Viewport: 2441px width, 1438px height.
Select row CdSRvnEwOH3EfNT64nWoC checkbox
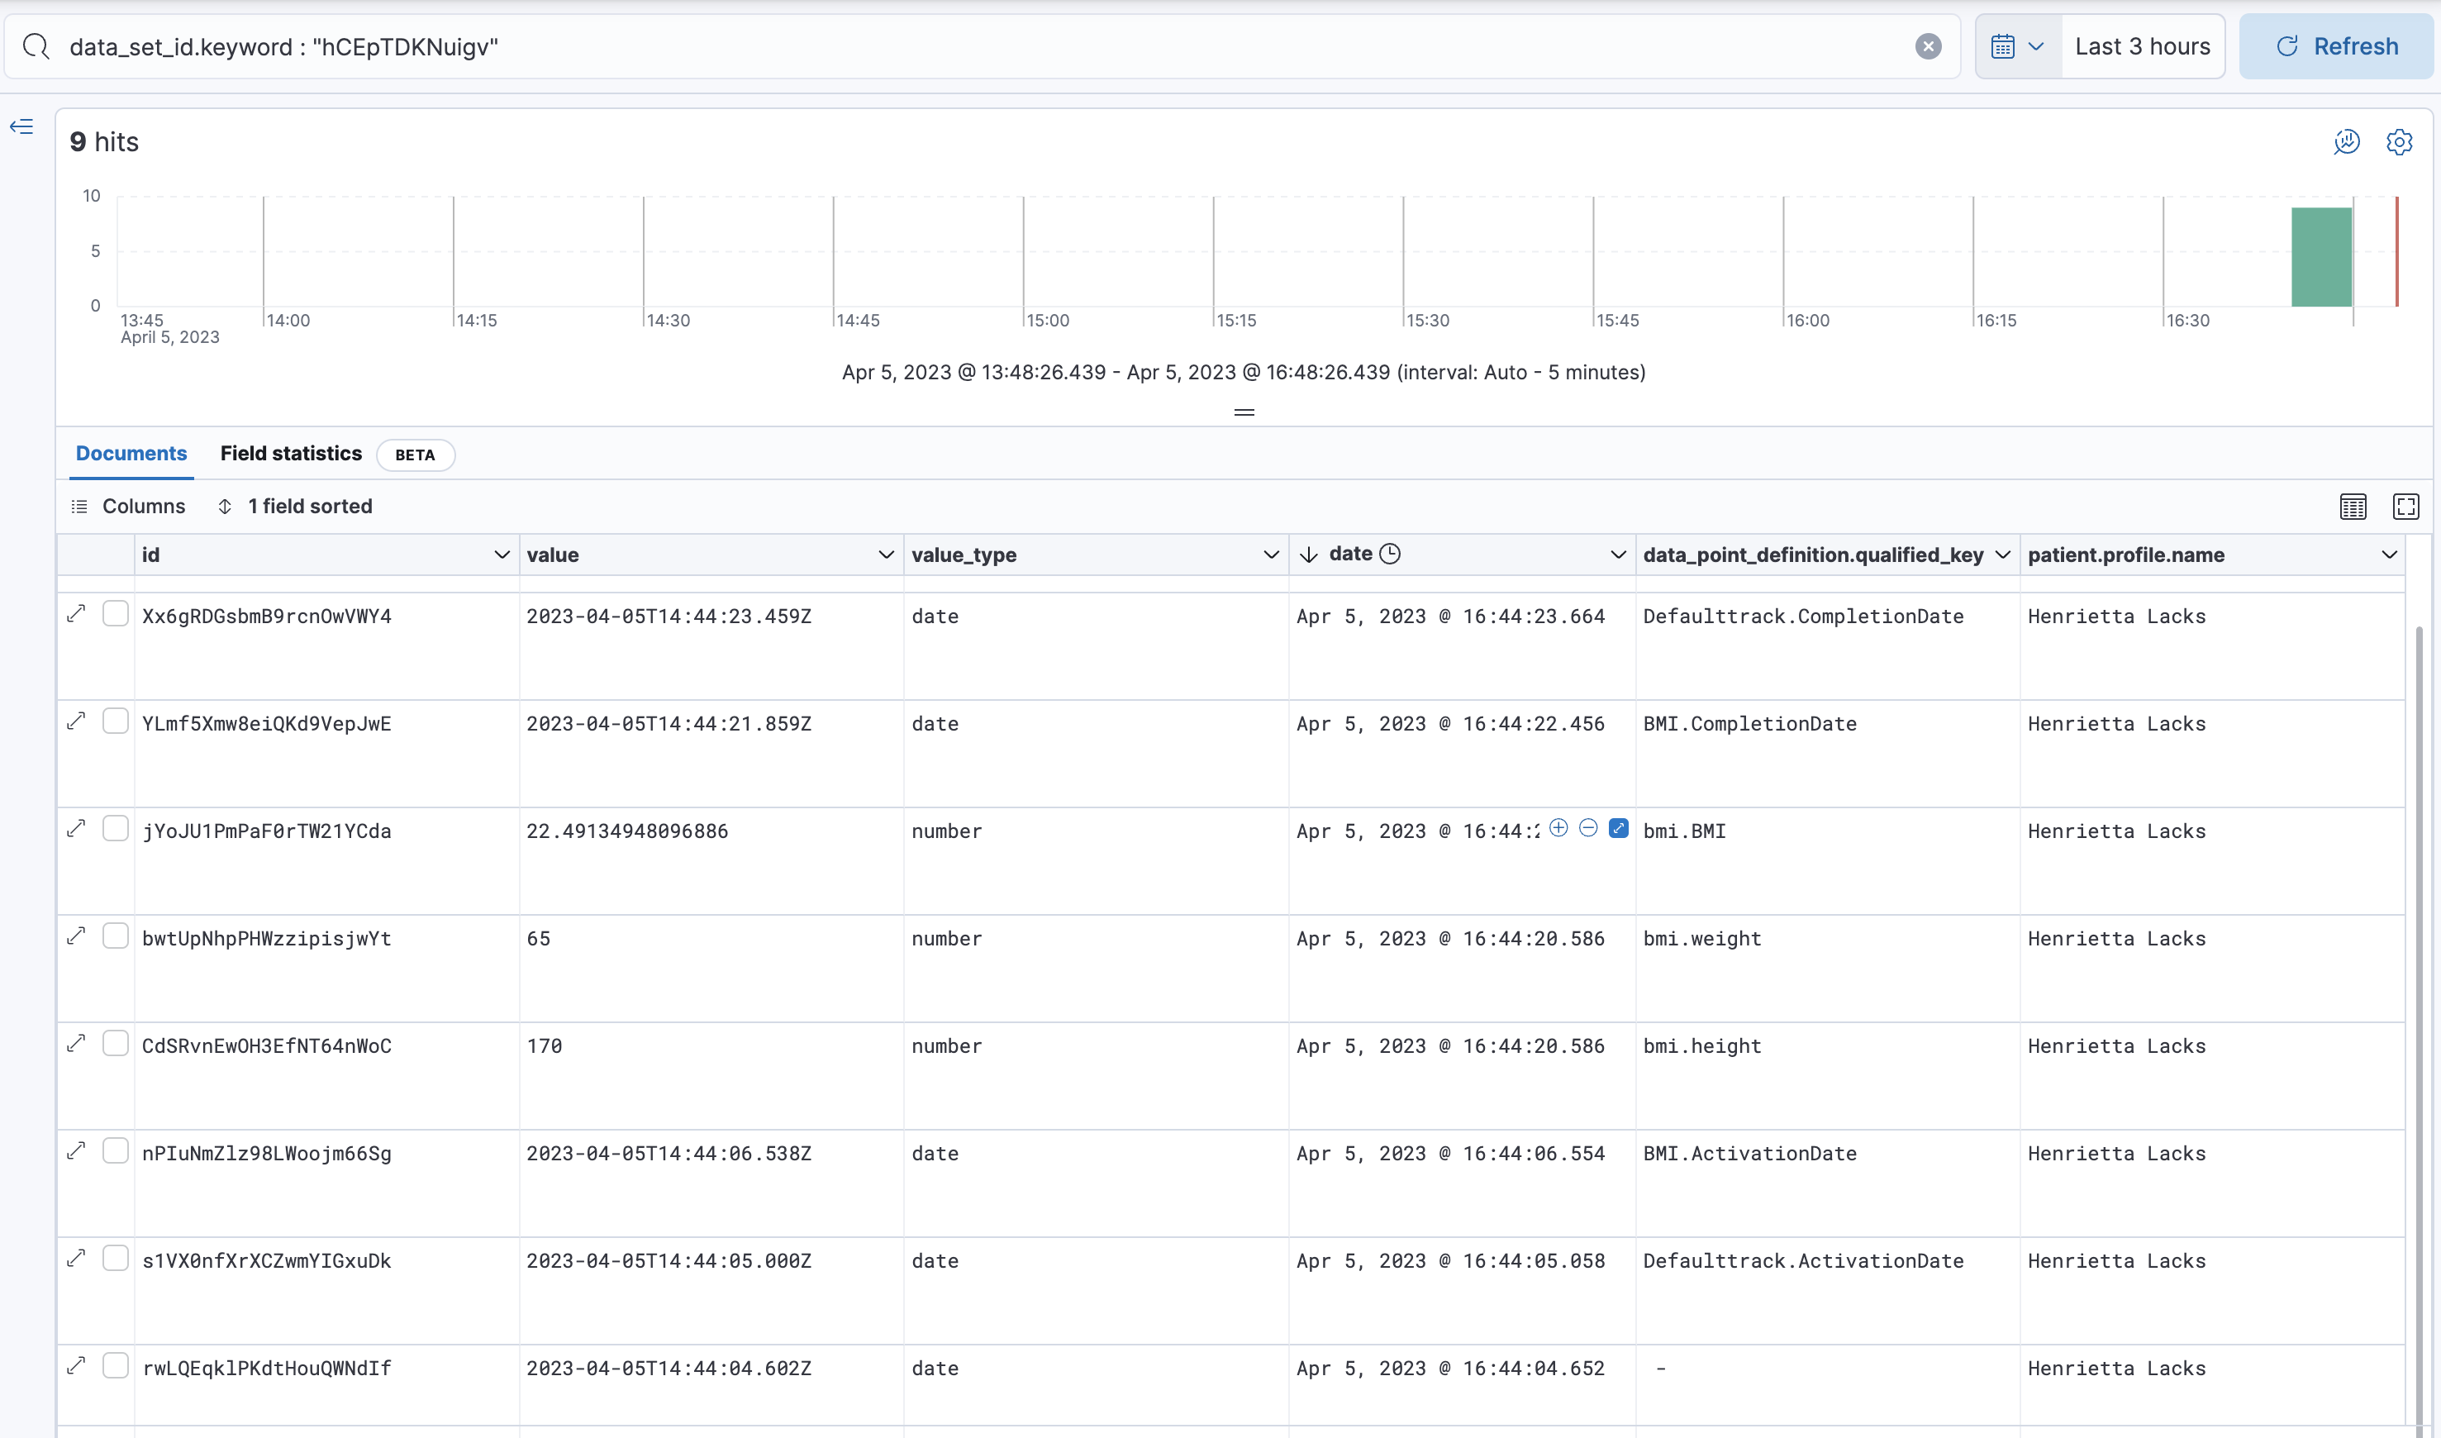click(115, 1044)
